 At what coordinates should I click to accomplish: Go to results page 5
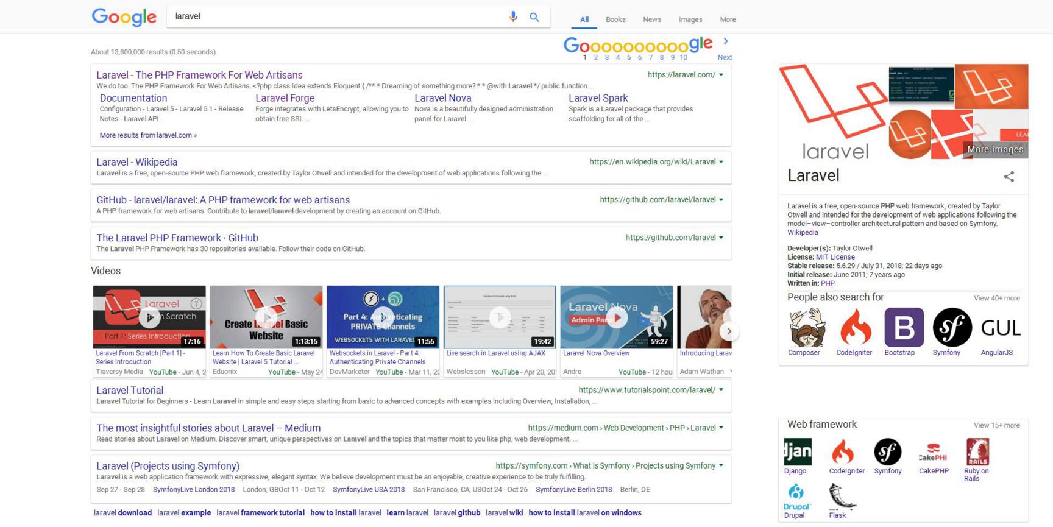click(629, 57)
